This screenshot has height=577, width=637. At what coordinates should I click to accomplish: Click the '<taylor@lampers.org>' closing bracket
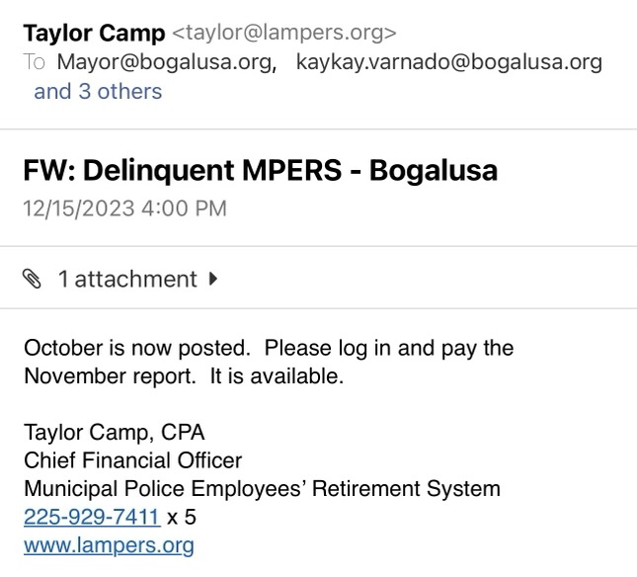[x=391, y=33]
